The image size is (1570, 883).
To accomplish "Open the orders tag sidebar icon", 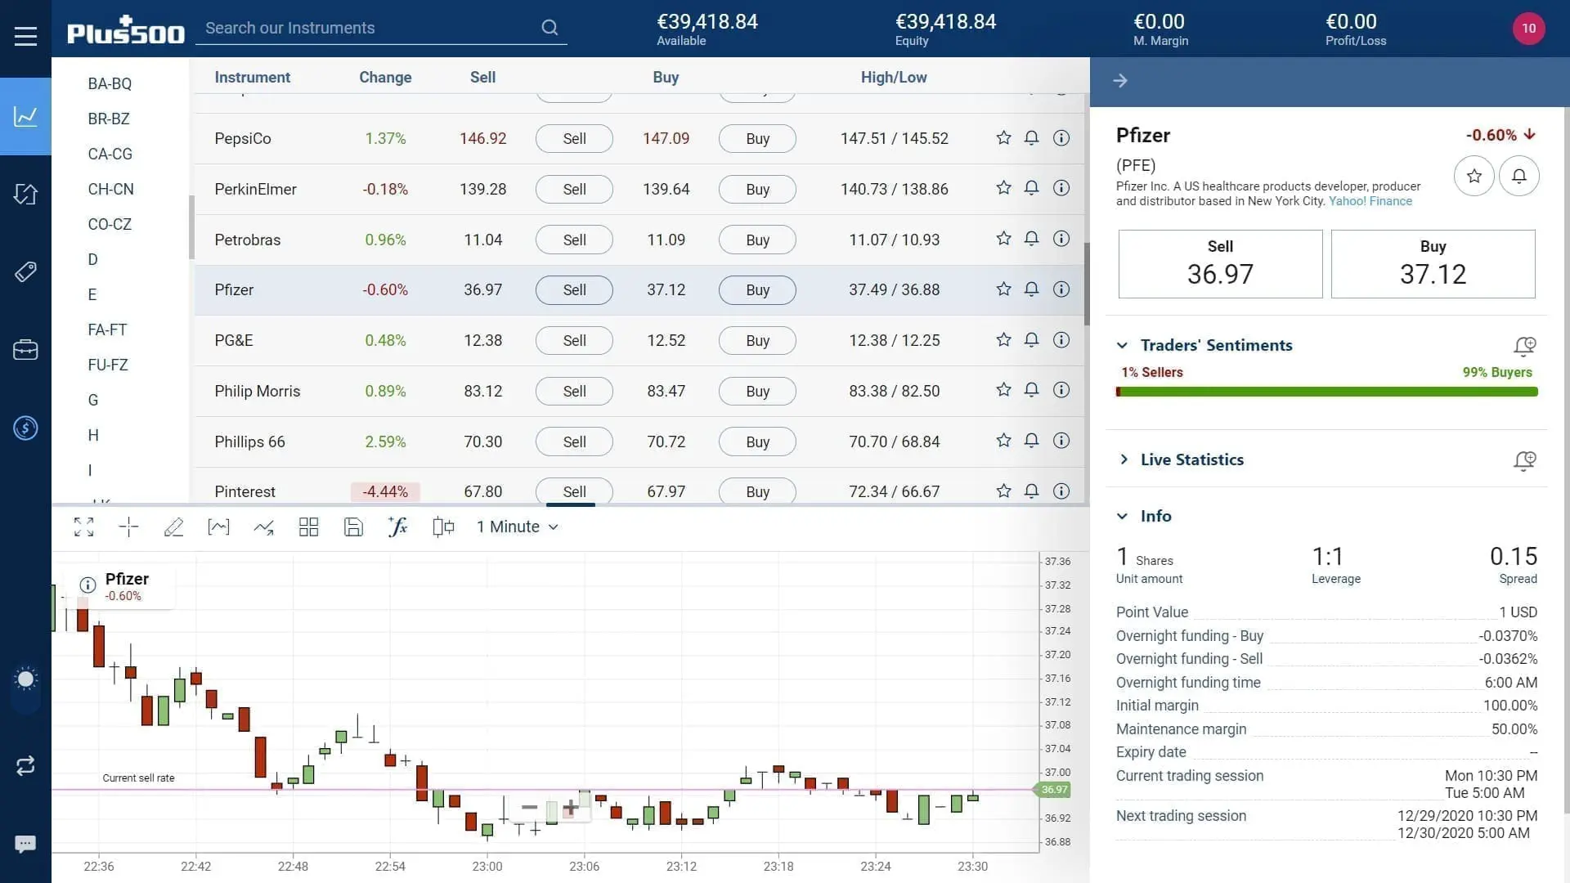I will (x=25, y=271).
